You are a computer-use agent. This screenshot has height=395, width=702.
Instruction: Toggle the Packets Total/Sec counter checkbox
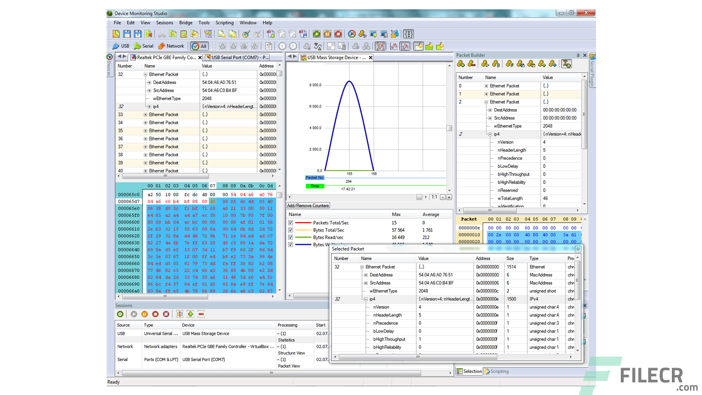coord(291,223)
